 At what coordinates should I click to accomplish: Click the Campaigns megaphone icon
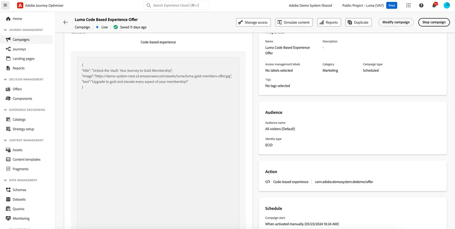8,40
